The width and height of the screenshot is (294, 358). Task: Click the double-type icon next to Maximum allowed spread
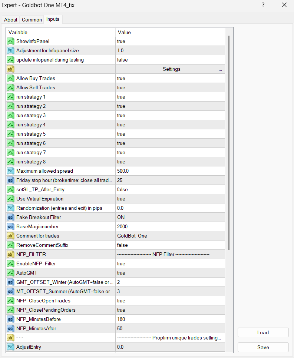(x=10, y=171)
